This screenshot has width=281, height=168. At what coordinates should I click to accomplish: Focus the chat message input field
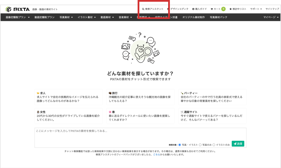pyautogui.click(x=140, y=138)
